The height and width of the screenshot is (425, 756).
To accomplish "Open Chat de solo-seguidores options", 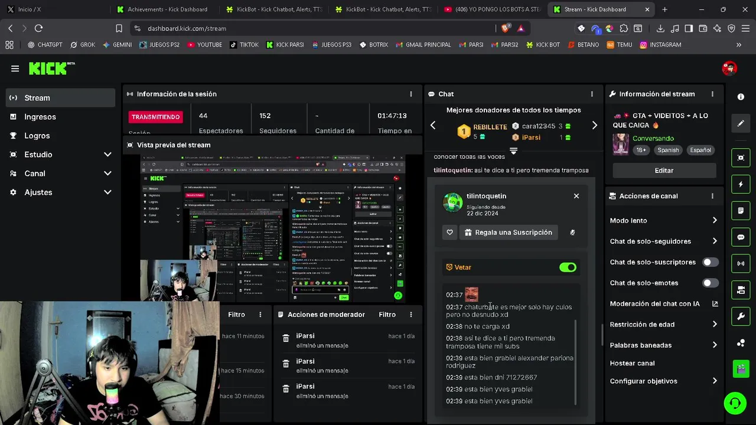I will [x=664, y=241].
